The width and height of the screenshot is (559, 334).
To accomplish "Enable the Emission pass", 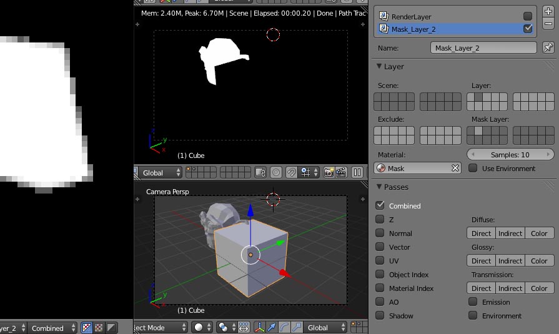I will click(473, 302).
